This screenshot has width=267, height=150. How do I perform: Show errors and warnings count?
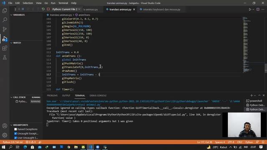(30, 142)
